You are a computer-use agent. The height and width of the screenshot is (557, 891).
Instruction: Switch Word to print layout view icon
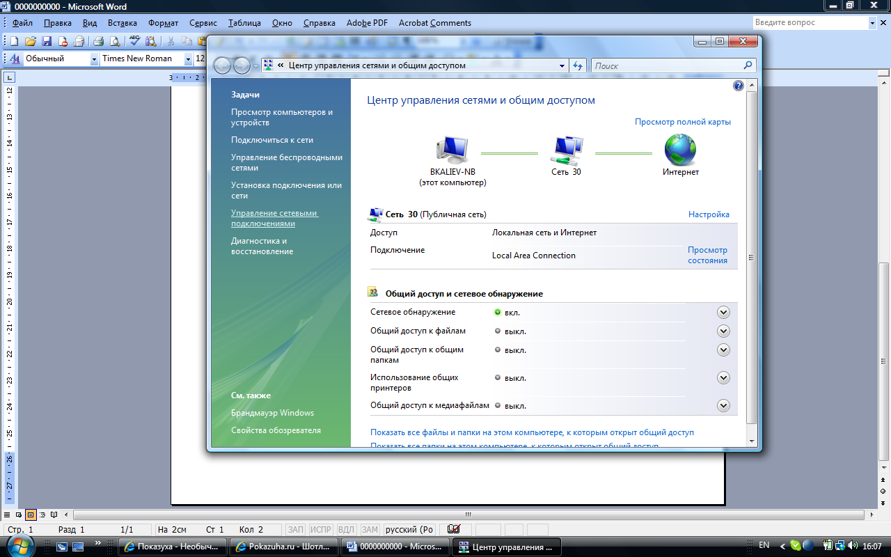tap(31, 515)
